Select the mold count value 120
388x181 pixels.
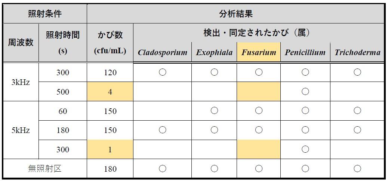(110, 73)
